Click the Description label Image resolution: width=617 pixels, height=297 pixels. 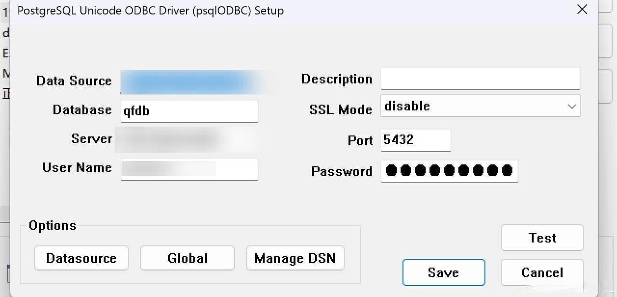point(337,79)
